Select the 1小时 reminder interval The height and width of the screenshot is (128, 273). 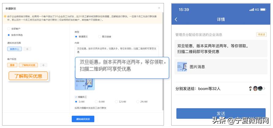coord(76,102)
